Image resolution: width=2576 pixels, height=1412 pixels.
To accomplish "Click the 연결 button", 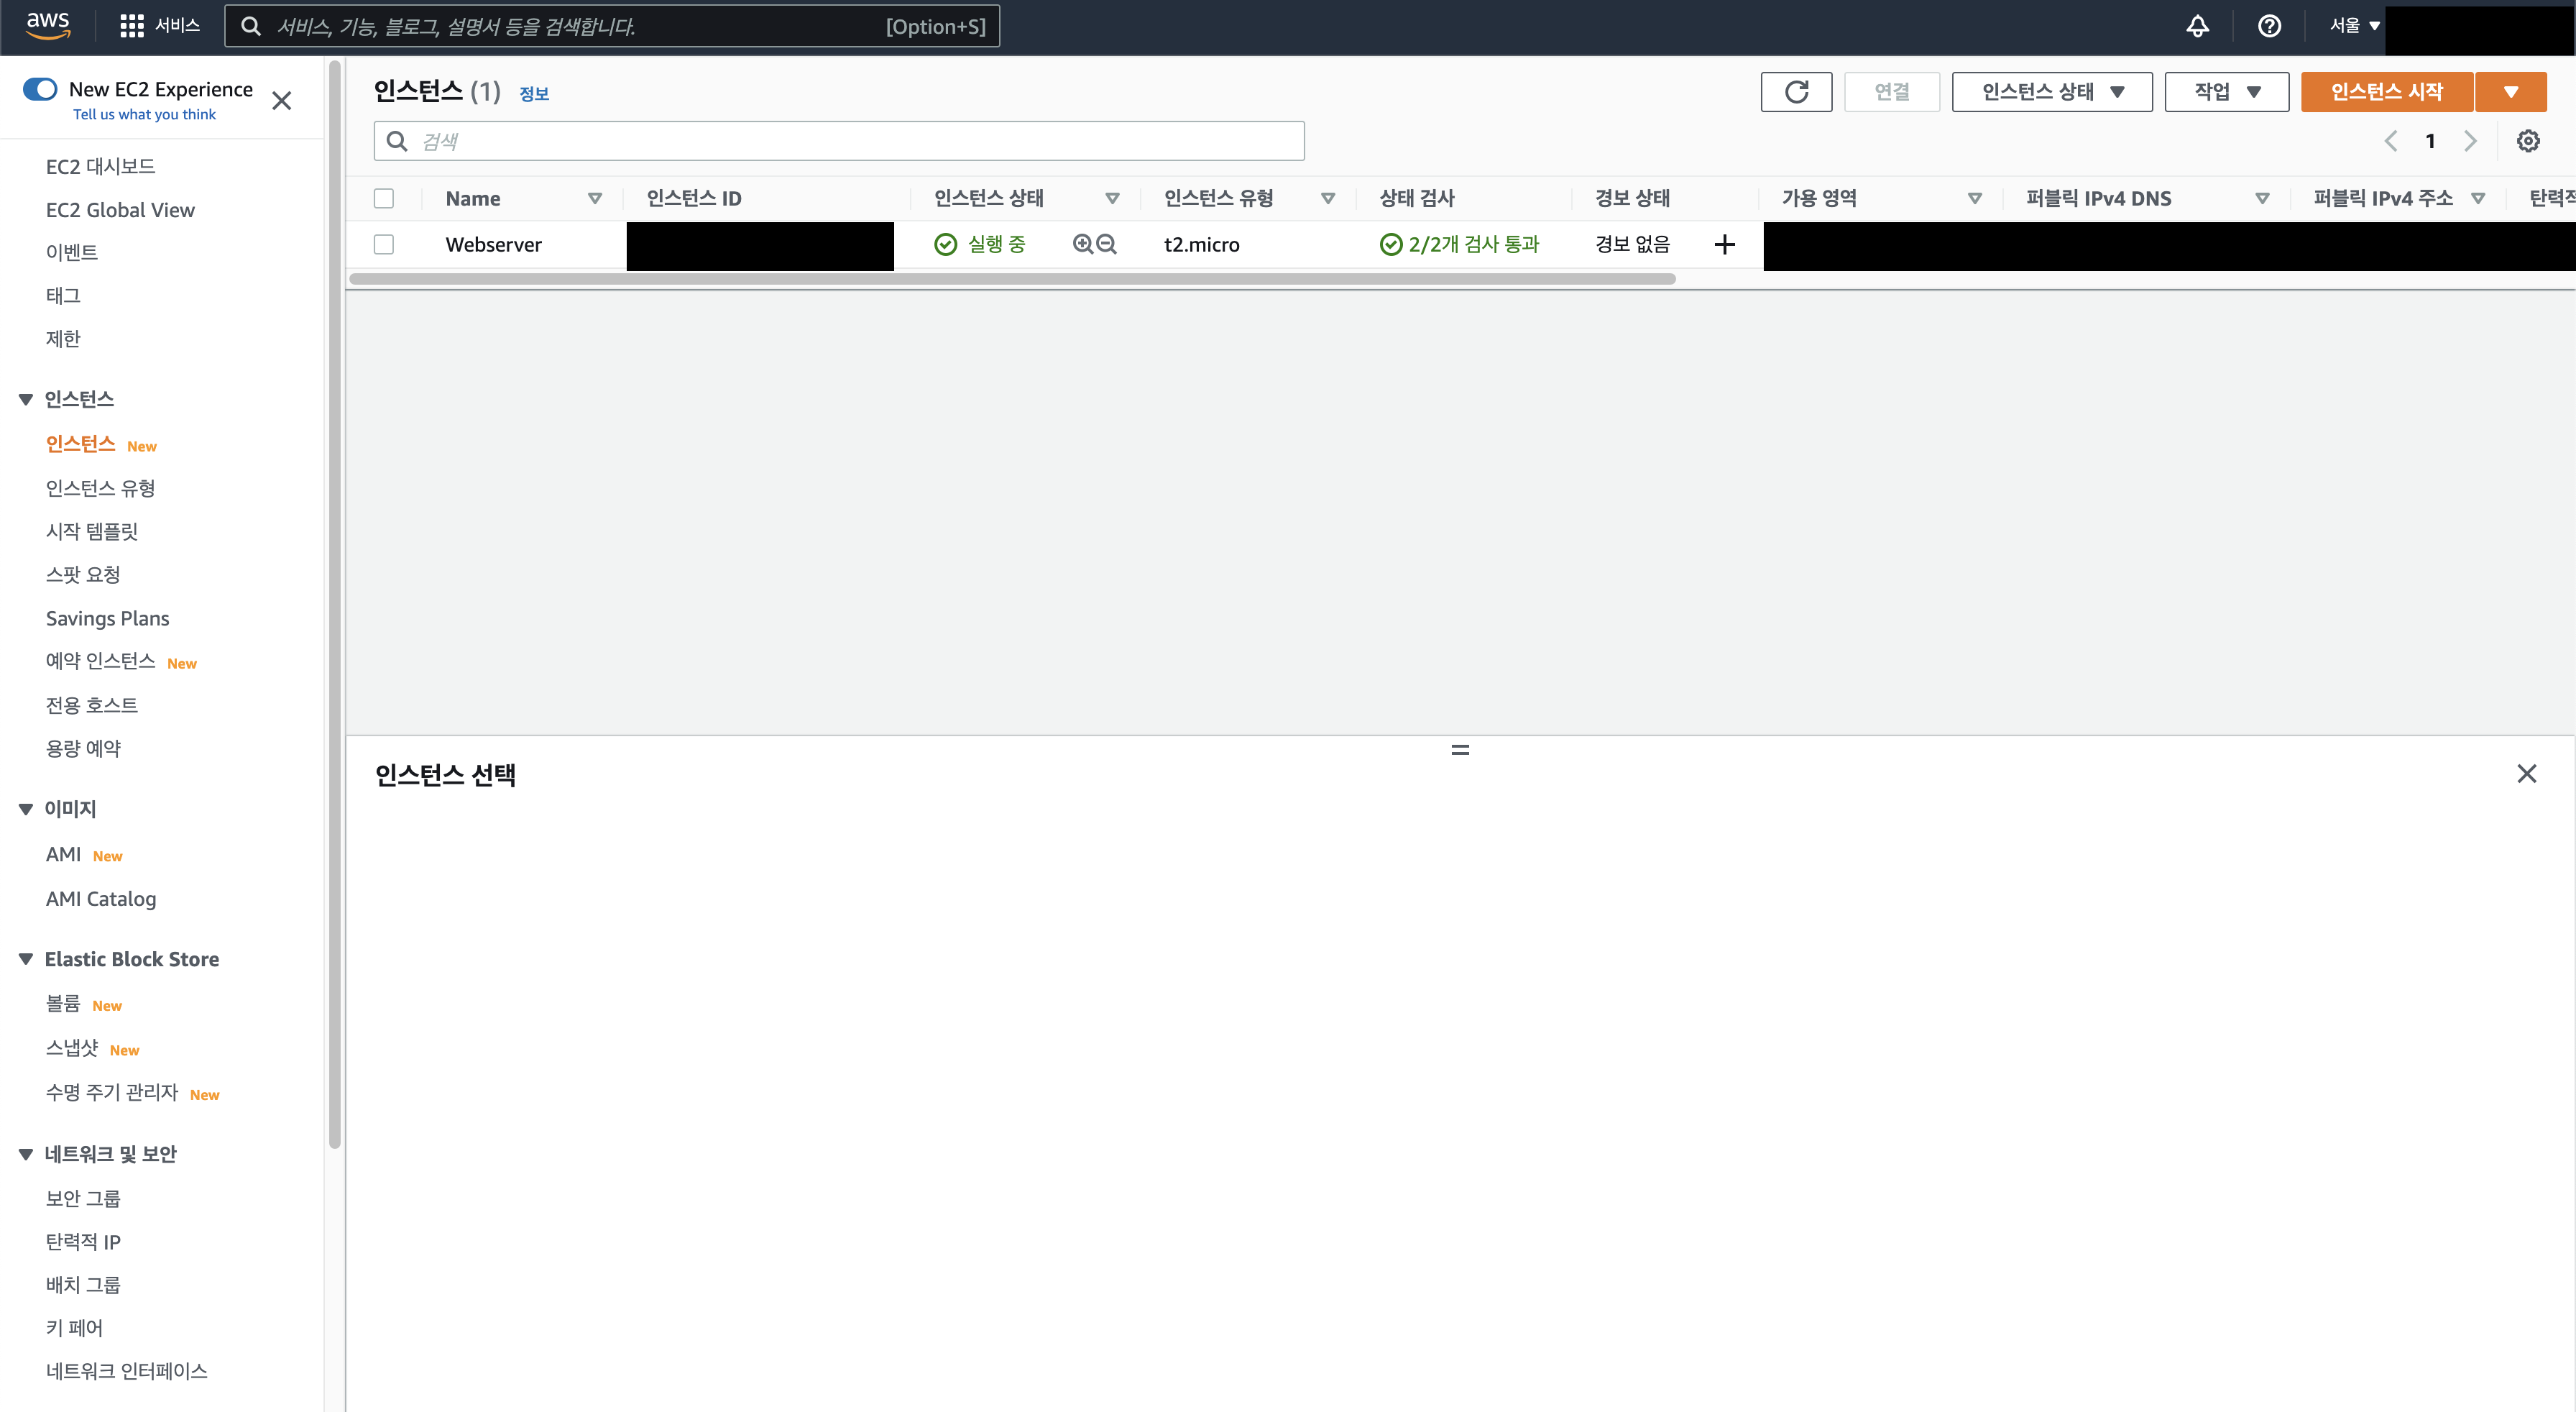I will [x=1891, y=91].
